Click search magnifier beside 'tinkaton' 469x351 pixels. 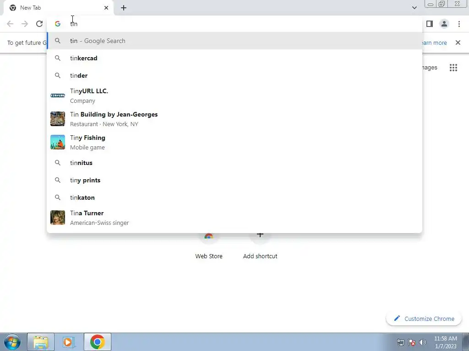[58, 197]
